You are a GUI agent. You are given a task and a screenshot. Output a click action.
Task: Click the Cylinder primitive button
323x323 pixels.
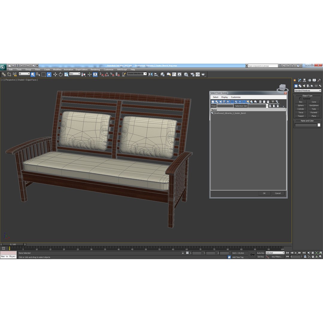[x=301, y=109]
